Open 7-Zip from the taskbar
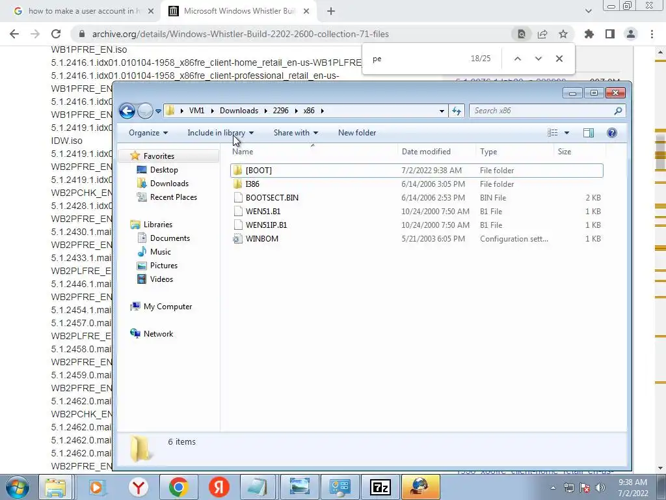 tap(380, 487)
